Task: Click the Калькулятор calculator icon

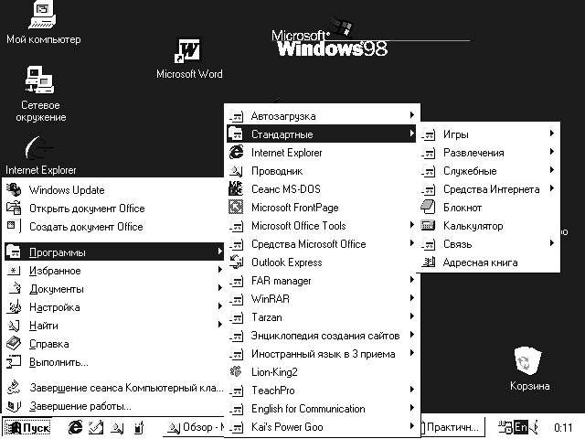Action: [x=428, y=226]
